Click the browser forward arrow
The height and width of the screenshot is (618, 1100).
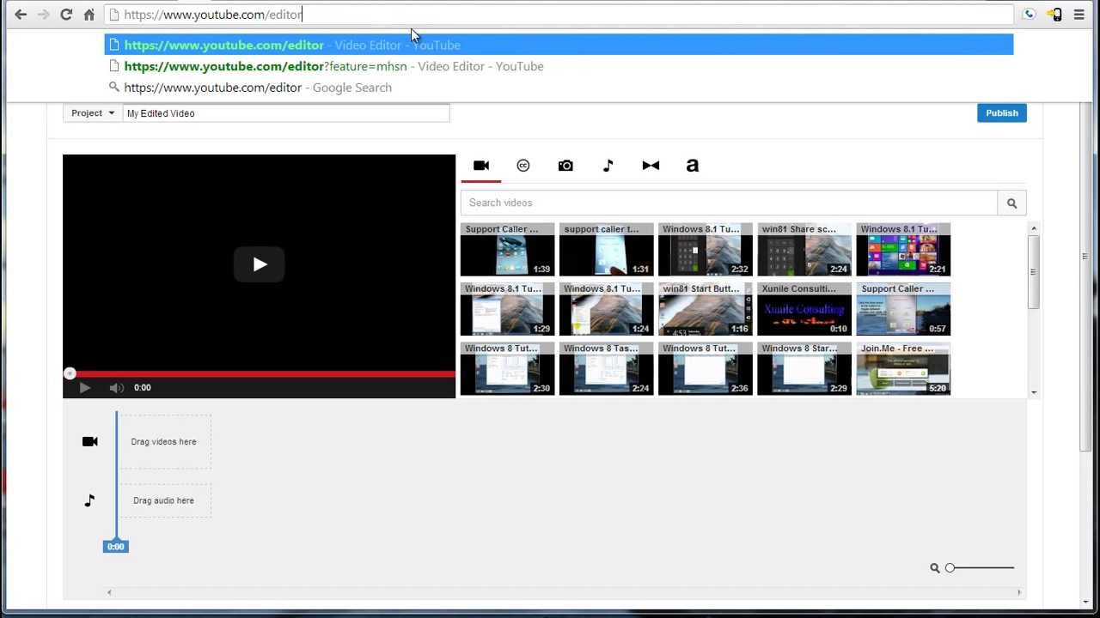(43, 15)
